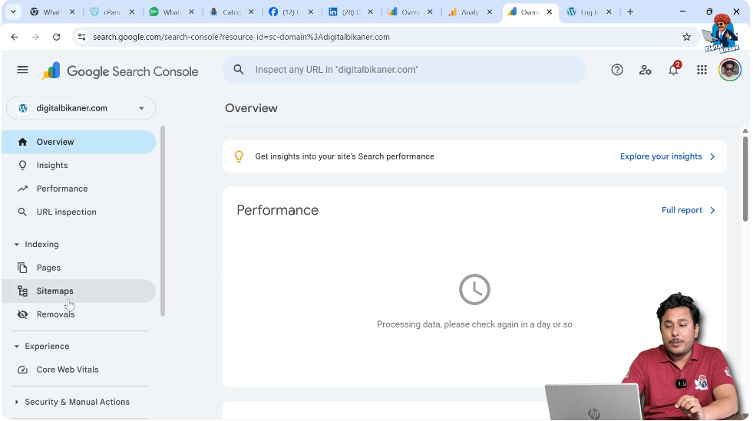The width and height of the screenshot is (753, 421).
Task: Open the Google apps grid
Action: point(702,70)
